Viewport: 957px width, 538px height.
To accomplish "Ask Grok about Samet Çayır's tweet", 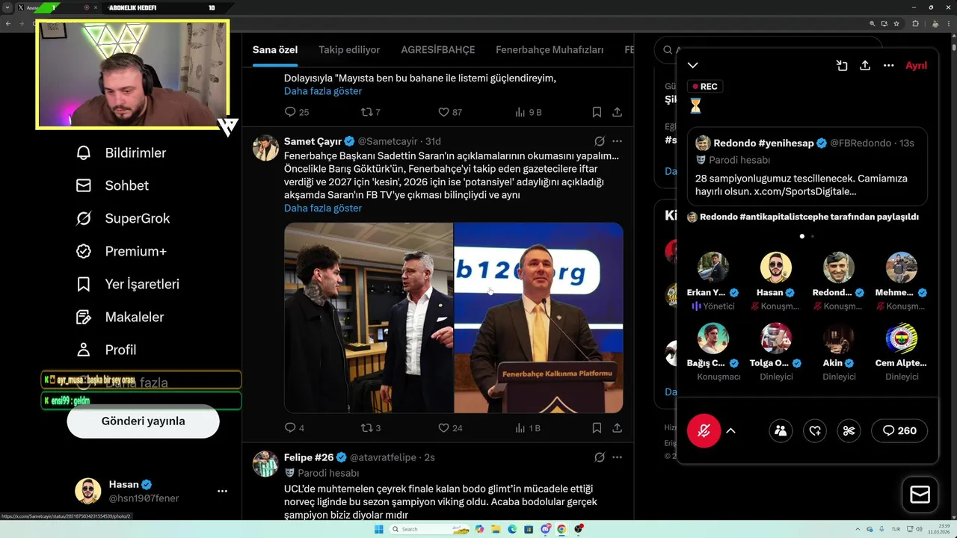I will coord(600,141).
